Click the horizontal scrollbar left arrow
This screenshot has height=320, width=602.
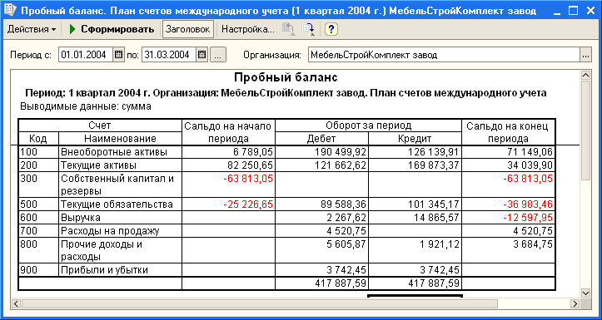tap(16, 304)
